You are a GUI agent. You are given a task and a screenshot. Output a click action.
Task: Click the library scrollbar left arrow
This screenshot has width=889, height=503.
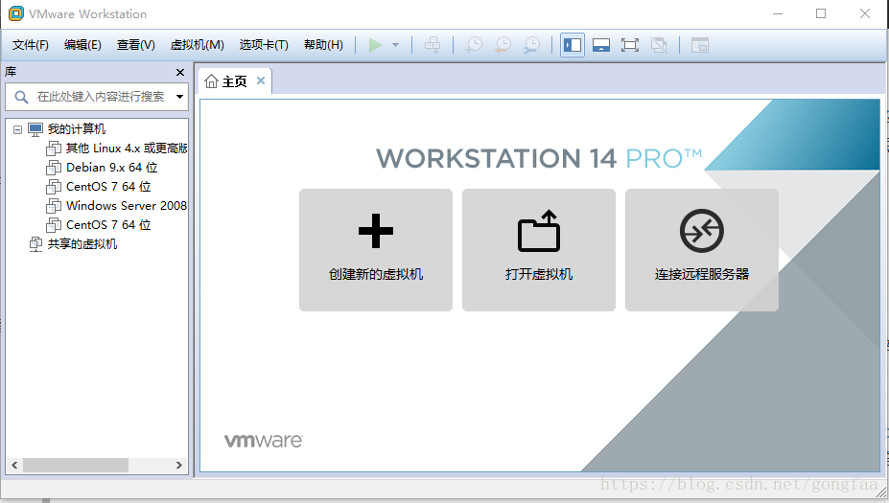(14, 465)
